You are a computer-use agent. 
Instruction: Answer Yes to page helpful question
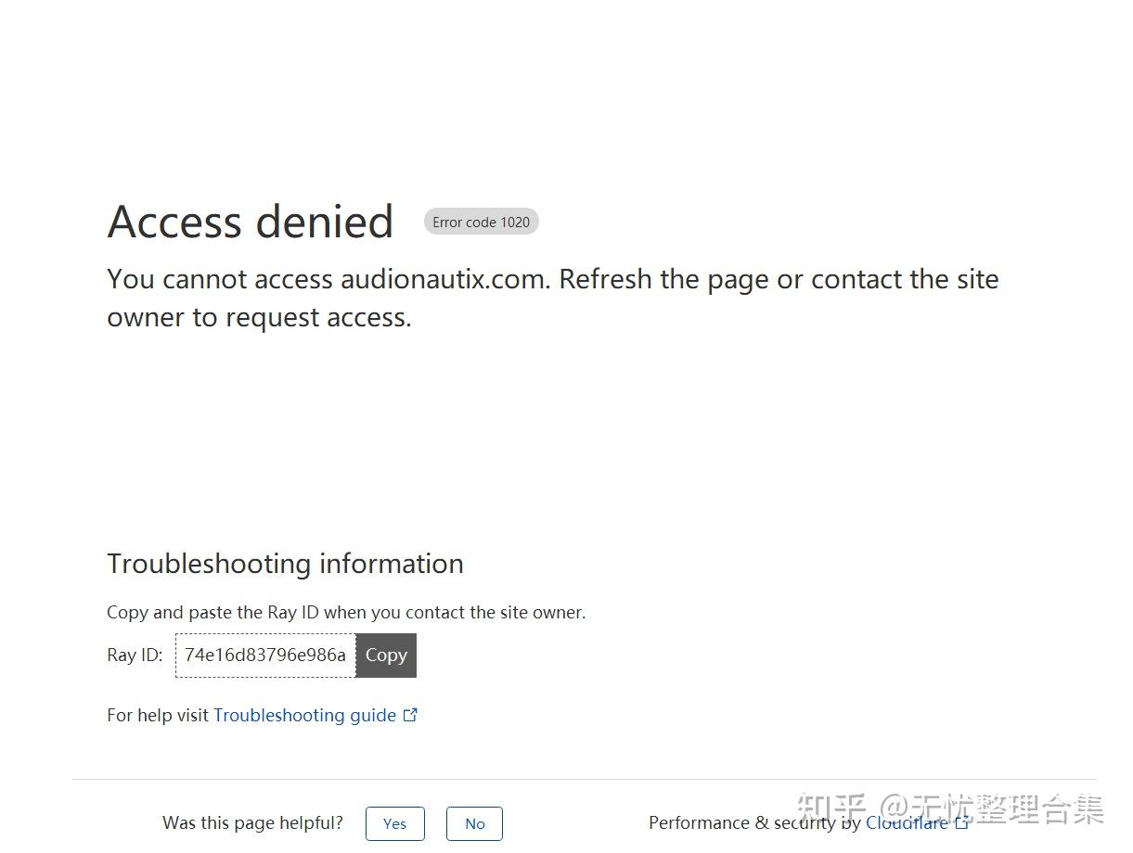pyautogui.click(x=394, y=823)
